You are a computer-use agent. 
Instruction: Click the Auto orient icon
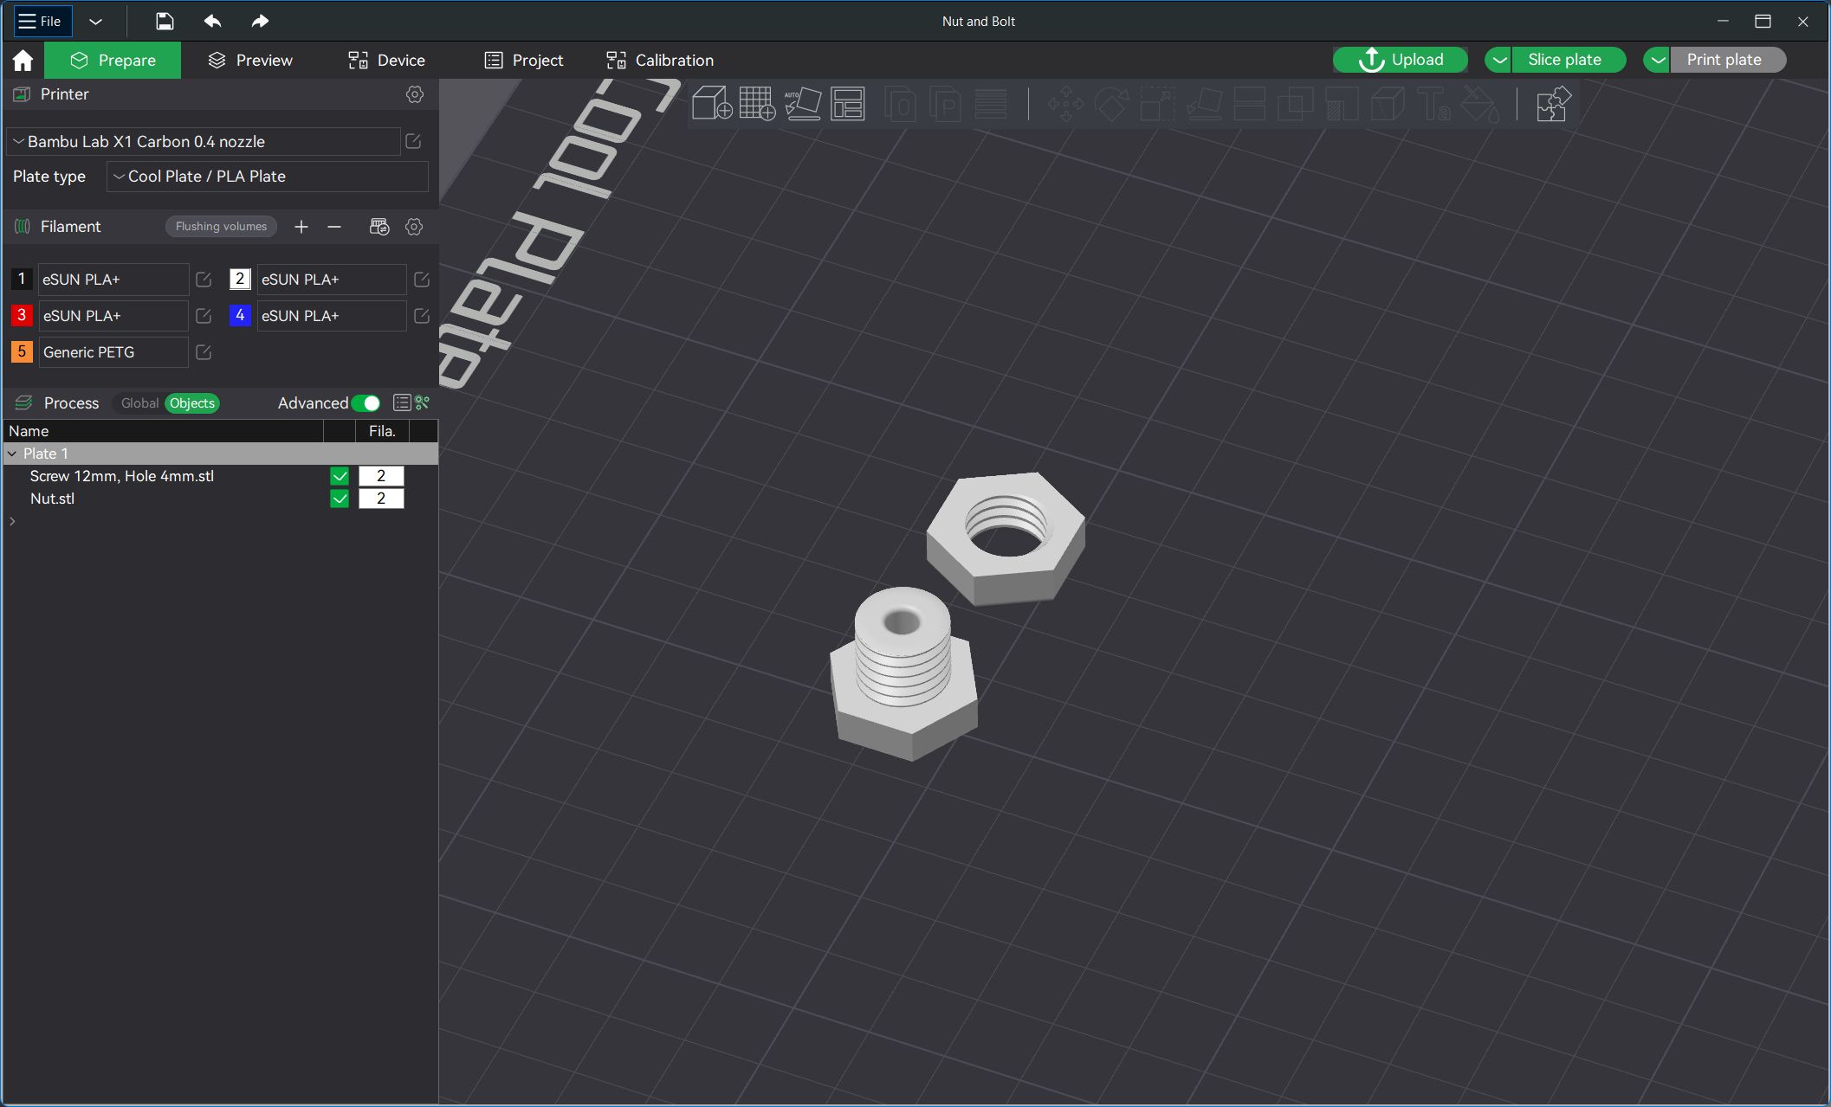click(x=803, y=104)
